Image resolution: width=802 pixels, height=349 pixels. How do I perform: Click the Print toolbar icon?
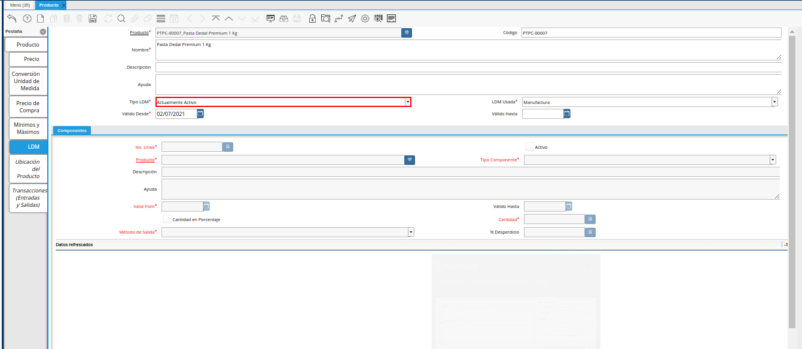tap(297, 19)
